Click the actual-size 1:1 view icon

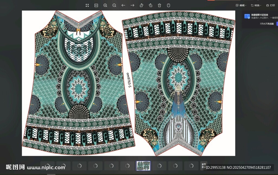tap(96, 5)
